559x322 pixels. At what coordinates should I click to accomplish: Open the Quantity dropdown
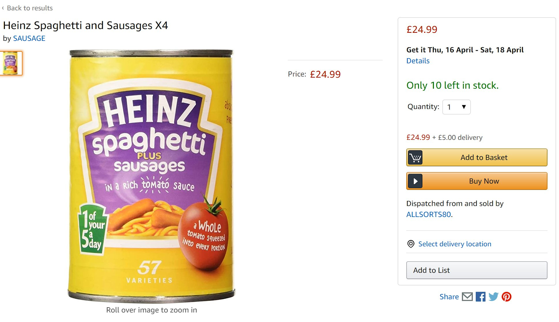point(456,107)
